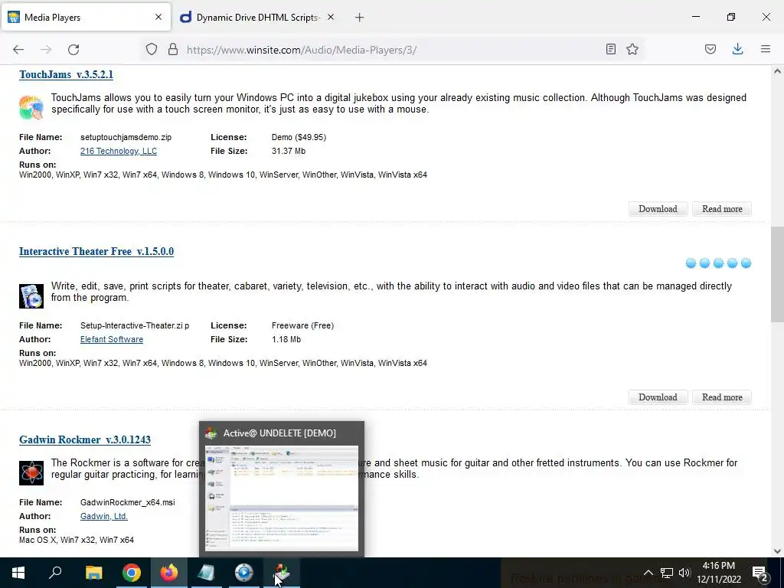Download Interactive Theater Free
Screen dimensions: 784x588
658,397
